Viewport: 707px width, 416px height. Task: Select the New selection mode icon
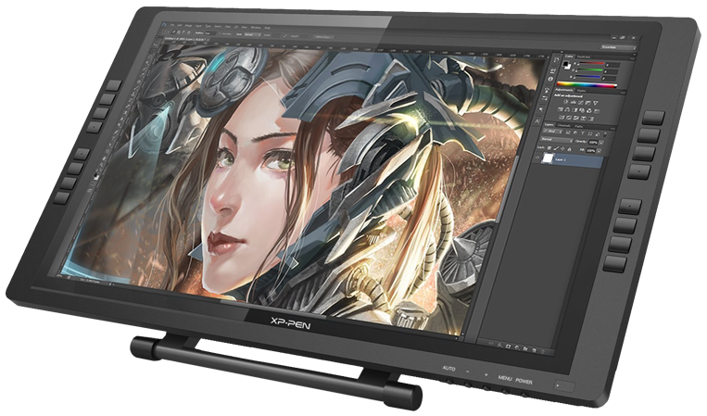174,32
